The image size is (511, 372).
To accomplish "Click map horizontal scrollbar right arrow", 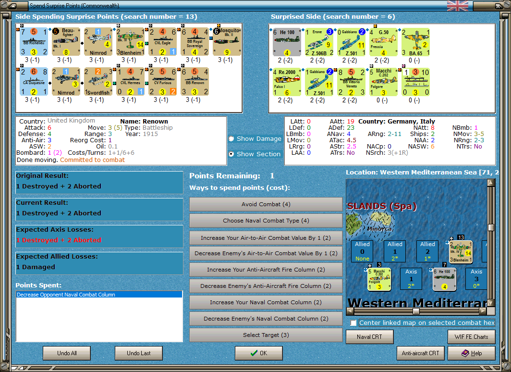I will pyautogui.click(x=483, y=311).
